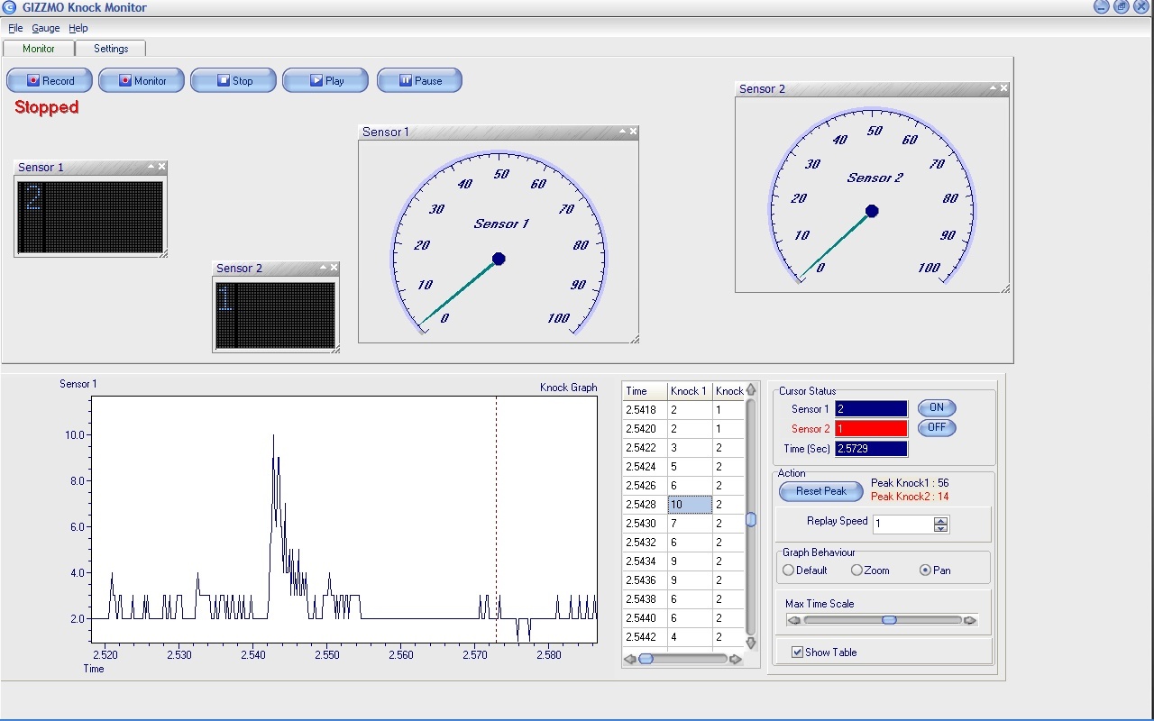Increase Replay Speed with the up arrow

tap(941, 520)
